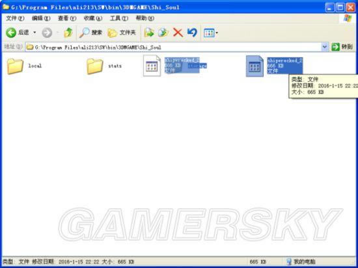Close the Shi_Soul folder window
Image resolution: width=358 pixels, height=268 pixels.
click(350, 8)
